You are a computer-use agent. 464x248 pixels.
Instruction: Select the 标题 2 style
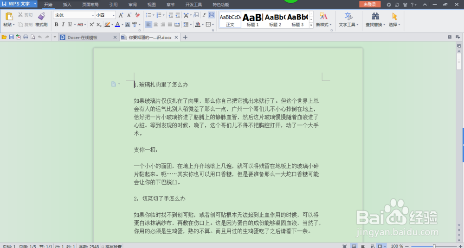pyautogui.click(x=275, y=20)
